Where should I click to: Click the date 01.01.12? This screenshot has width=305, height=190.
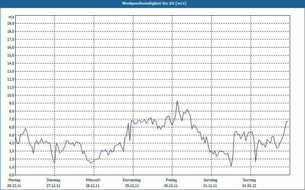pos(249,186)
